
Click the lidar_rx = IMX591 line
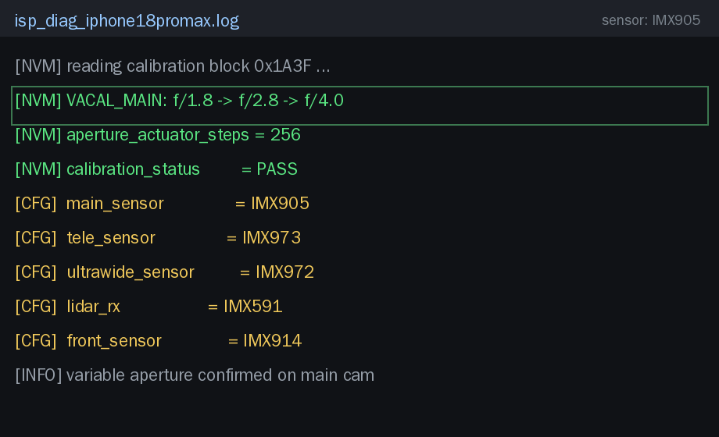148,307
